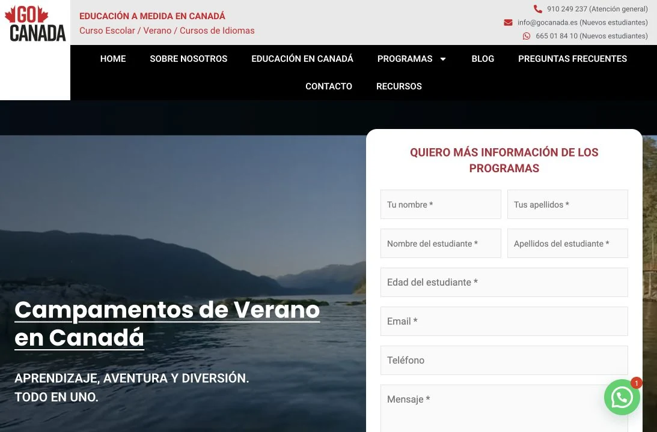This screenshot has height=432, width=657.
Task: Select the Programas menu item
Action: pos(405,59)
